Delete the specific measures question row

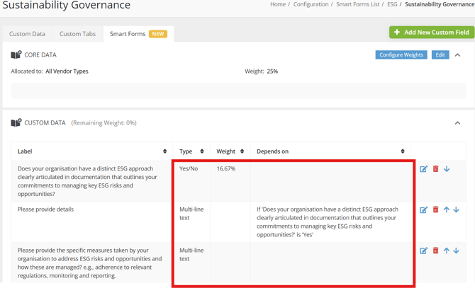[x=435, y=250]
